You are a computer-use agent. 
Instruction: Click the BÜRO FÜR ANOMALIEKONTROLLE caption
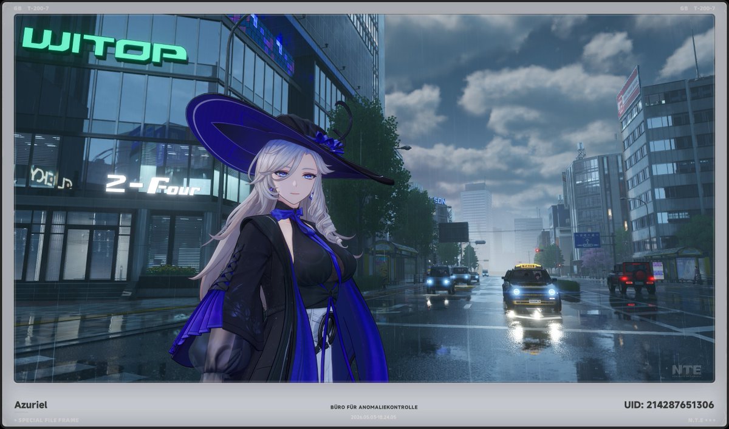tap(374, 407)
